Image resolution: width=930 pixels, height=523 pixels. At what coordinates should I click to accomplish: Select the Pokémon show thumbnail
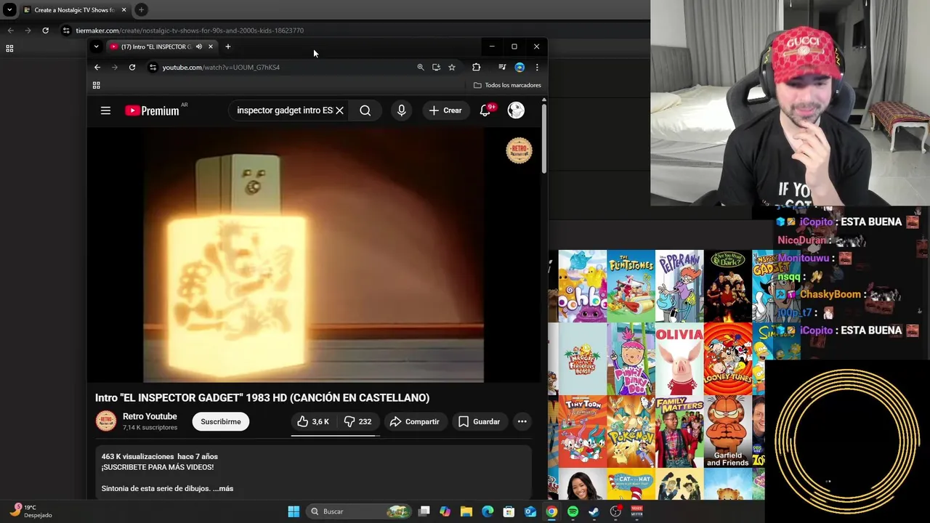click(631, 431)
